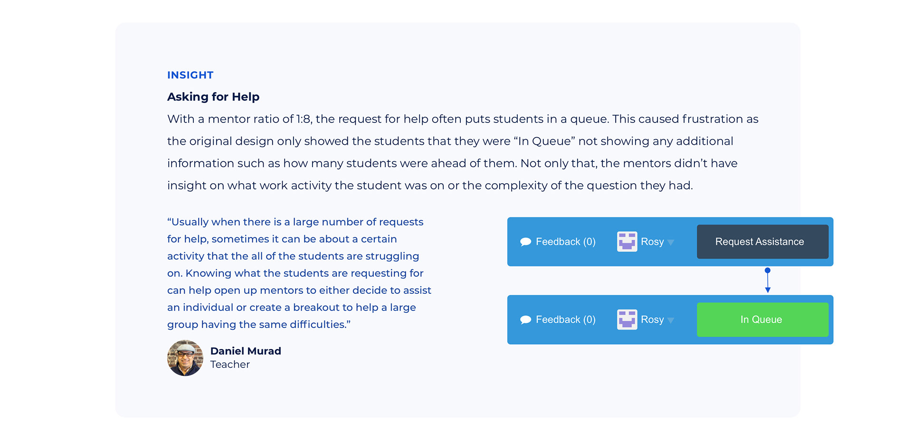Click the Asking for Help heading
Screen dimensions: 912x440
tap(213, 97)
